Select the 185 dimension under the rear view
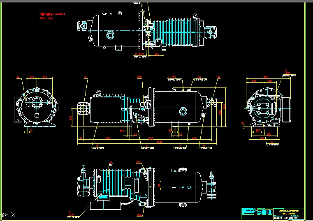313x221 pixels. pos(157,53)
